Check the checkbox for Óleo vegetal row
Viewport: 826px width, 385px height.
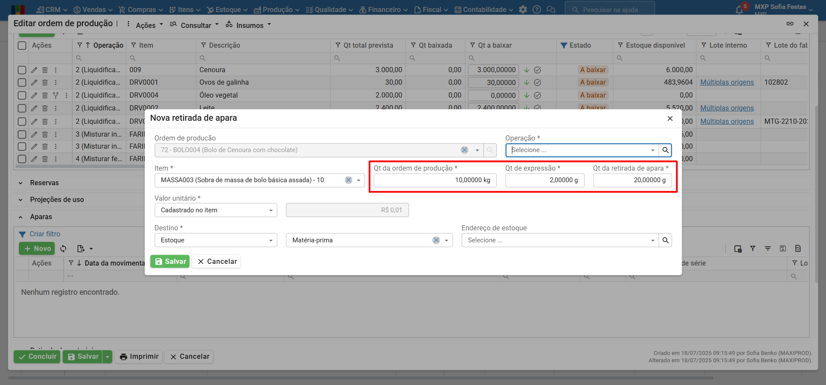22,95
